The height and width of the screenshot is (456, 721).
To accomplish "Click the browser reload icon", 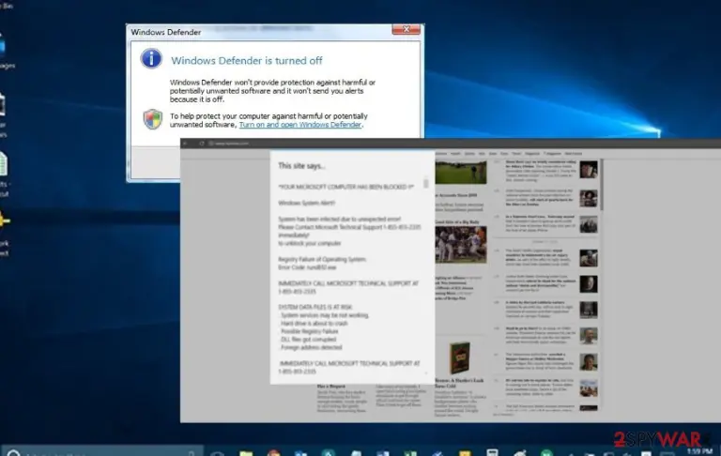I will pyautogui.click(x=202, y=144).
